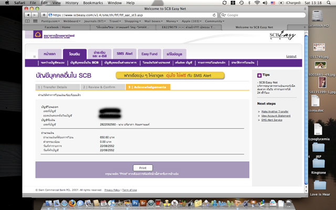Open the History menu

tap(72, 3)
